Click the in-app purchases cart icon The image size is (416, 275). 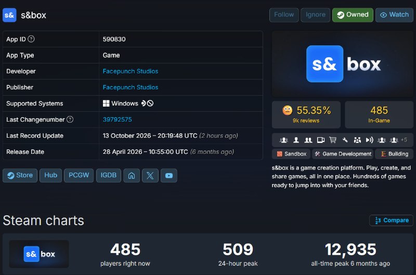[x=333, y=140]
